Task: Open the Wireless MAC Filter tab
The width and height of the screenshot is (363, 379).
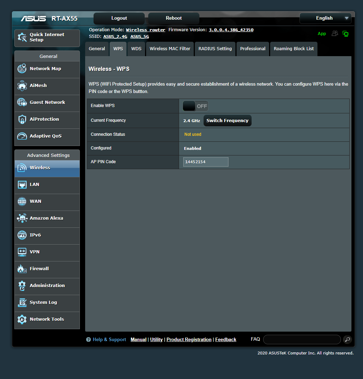Action: (x=170, y=48)
